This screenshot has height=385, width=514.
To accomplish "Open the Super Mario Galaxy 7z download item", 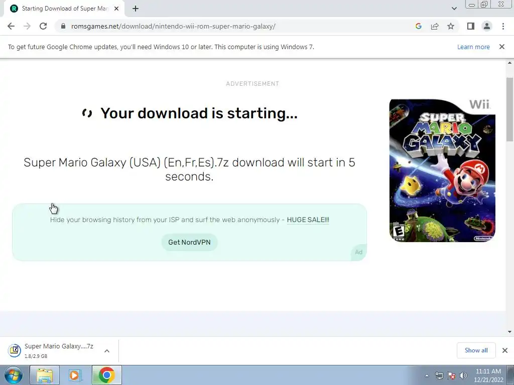I will (x=59, y=350).
